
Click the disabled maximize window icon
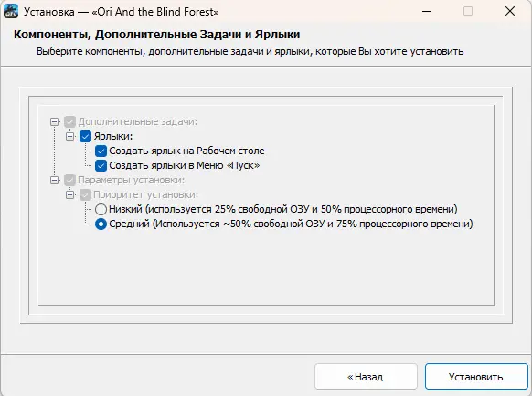coord(468,11)
